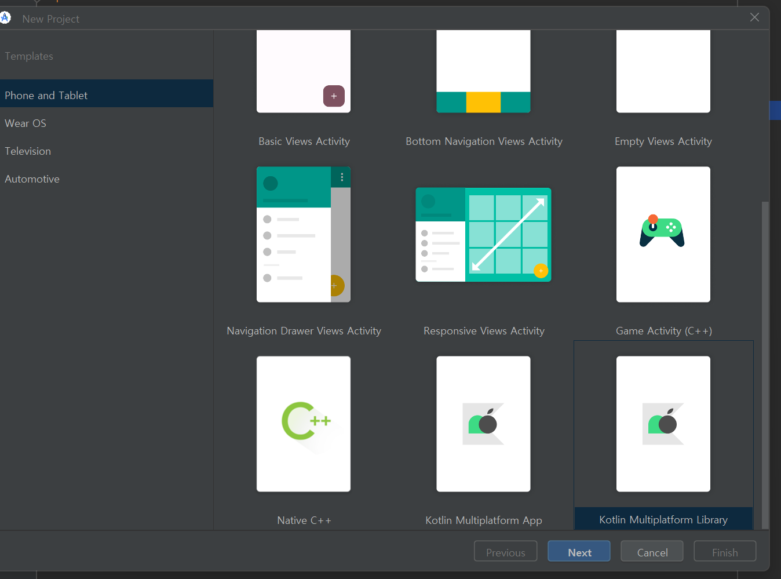Click the Previous button
The height and width of the screenshot is (579, 781).
[505, 552]
